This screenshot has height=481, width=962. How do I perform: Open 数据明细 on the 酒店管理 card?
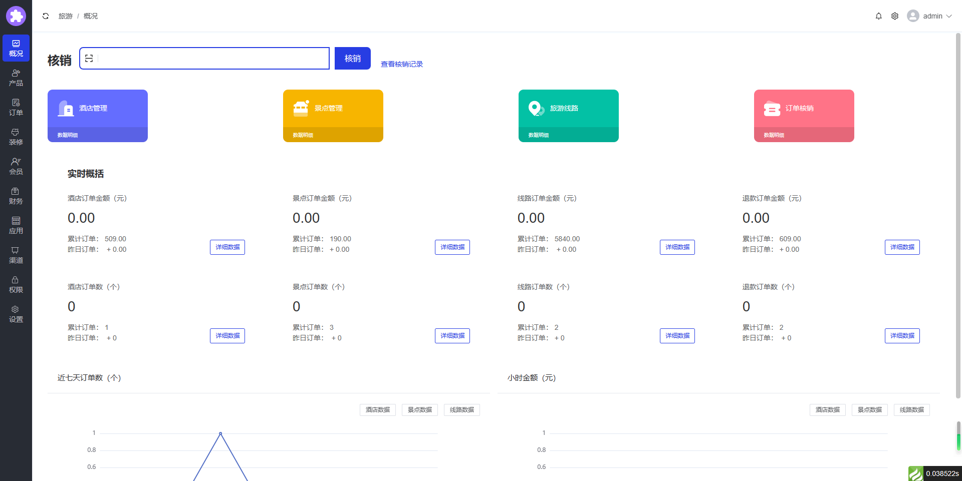(68, 135)
